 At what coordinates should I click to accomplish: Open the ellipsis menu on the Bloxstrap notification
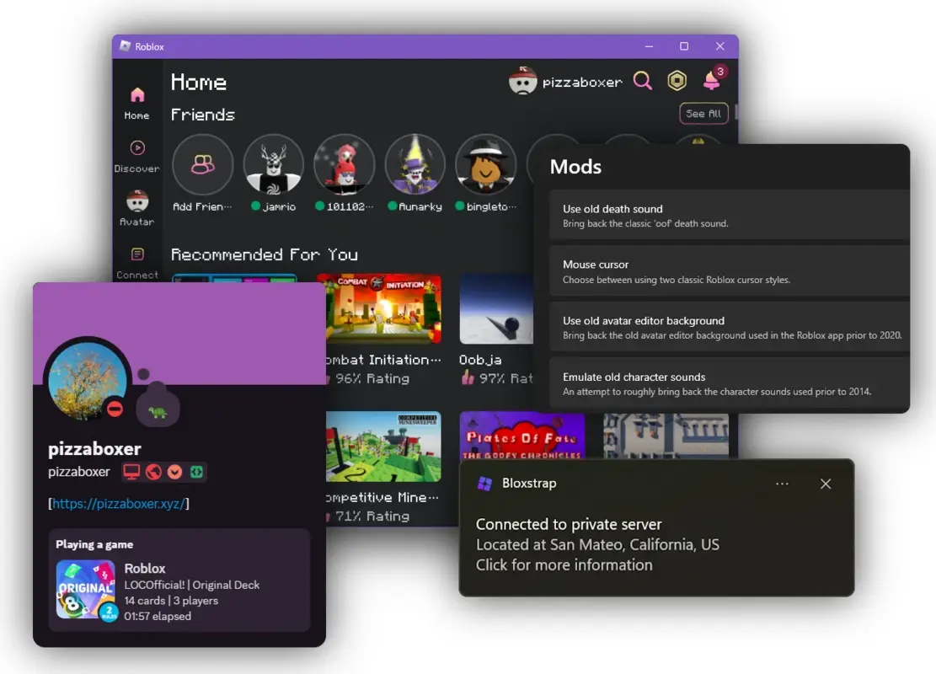(x=782, y=484)
